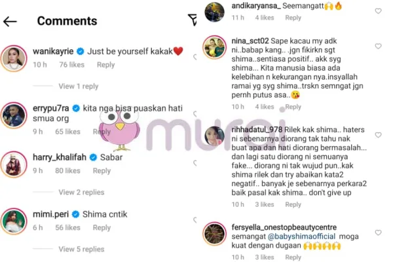Like wanikayrie's comment heart icon
393x262 pixels.
195,57
